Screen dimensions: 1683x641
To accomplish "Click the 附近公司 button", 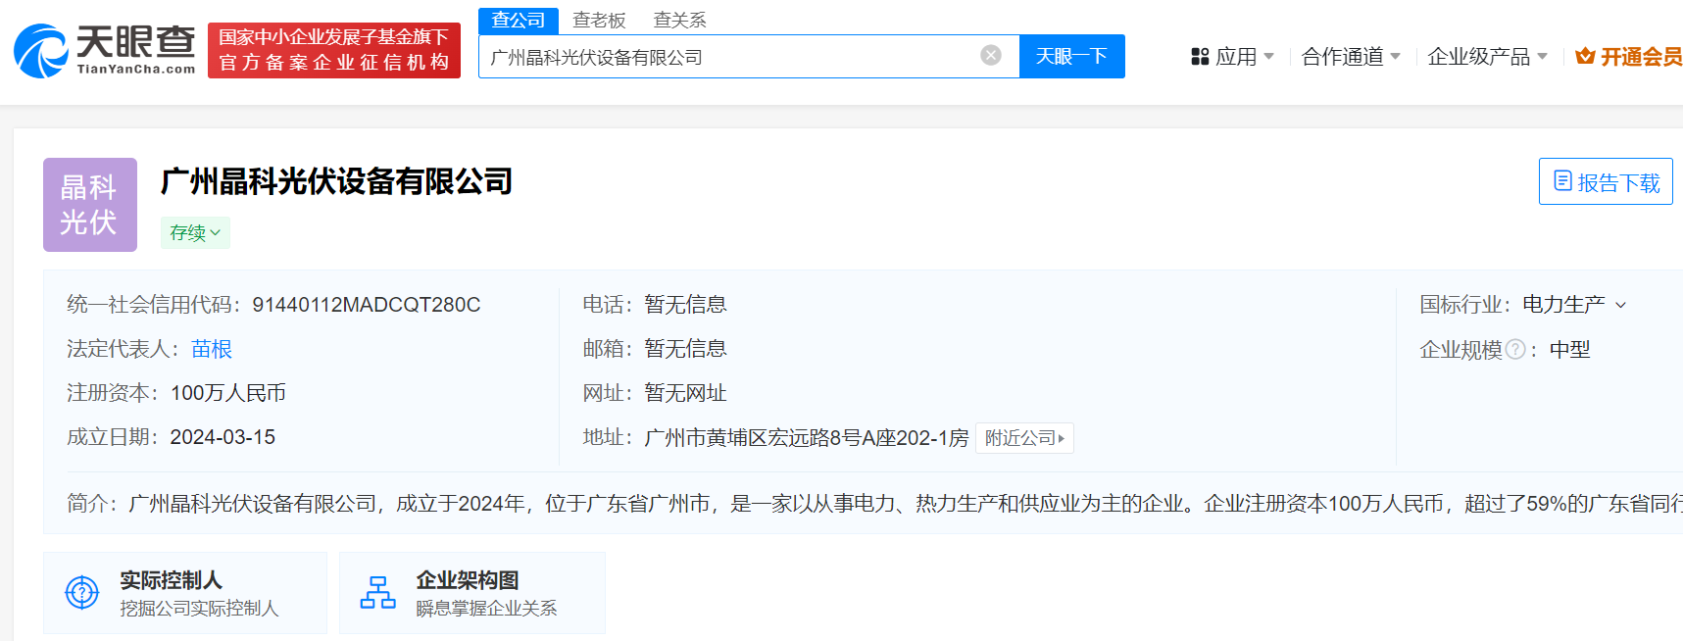I will 1024,438.
